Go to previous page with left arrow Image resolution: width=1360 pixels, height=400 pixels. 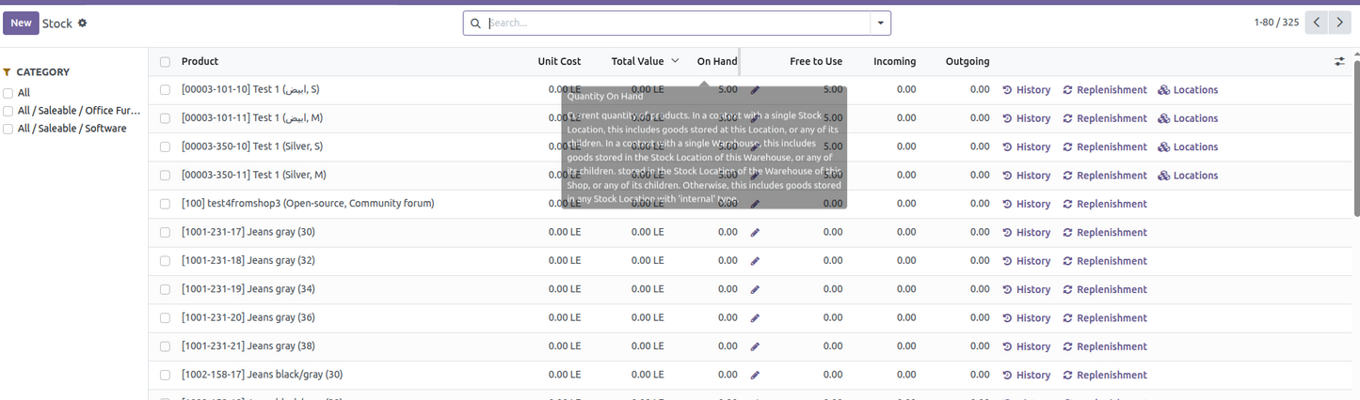point(1317,23)
